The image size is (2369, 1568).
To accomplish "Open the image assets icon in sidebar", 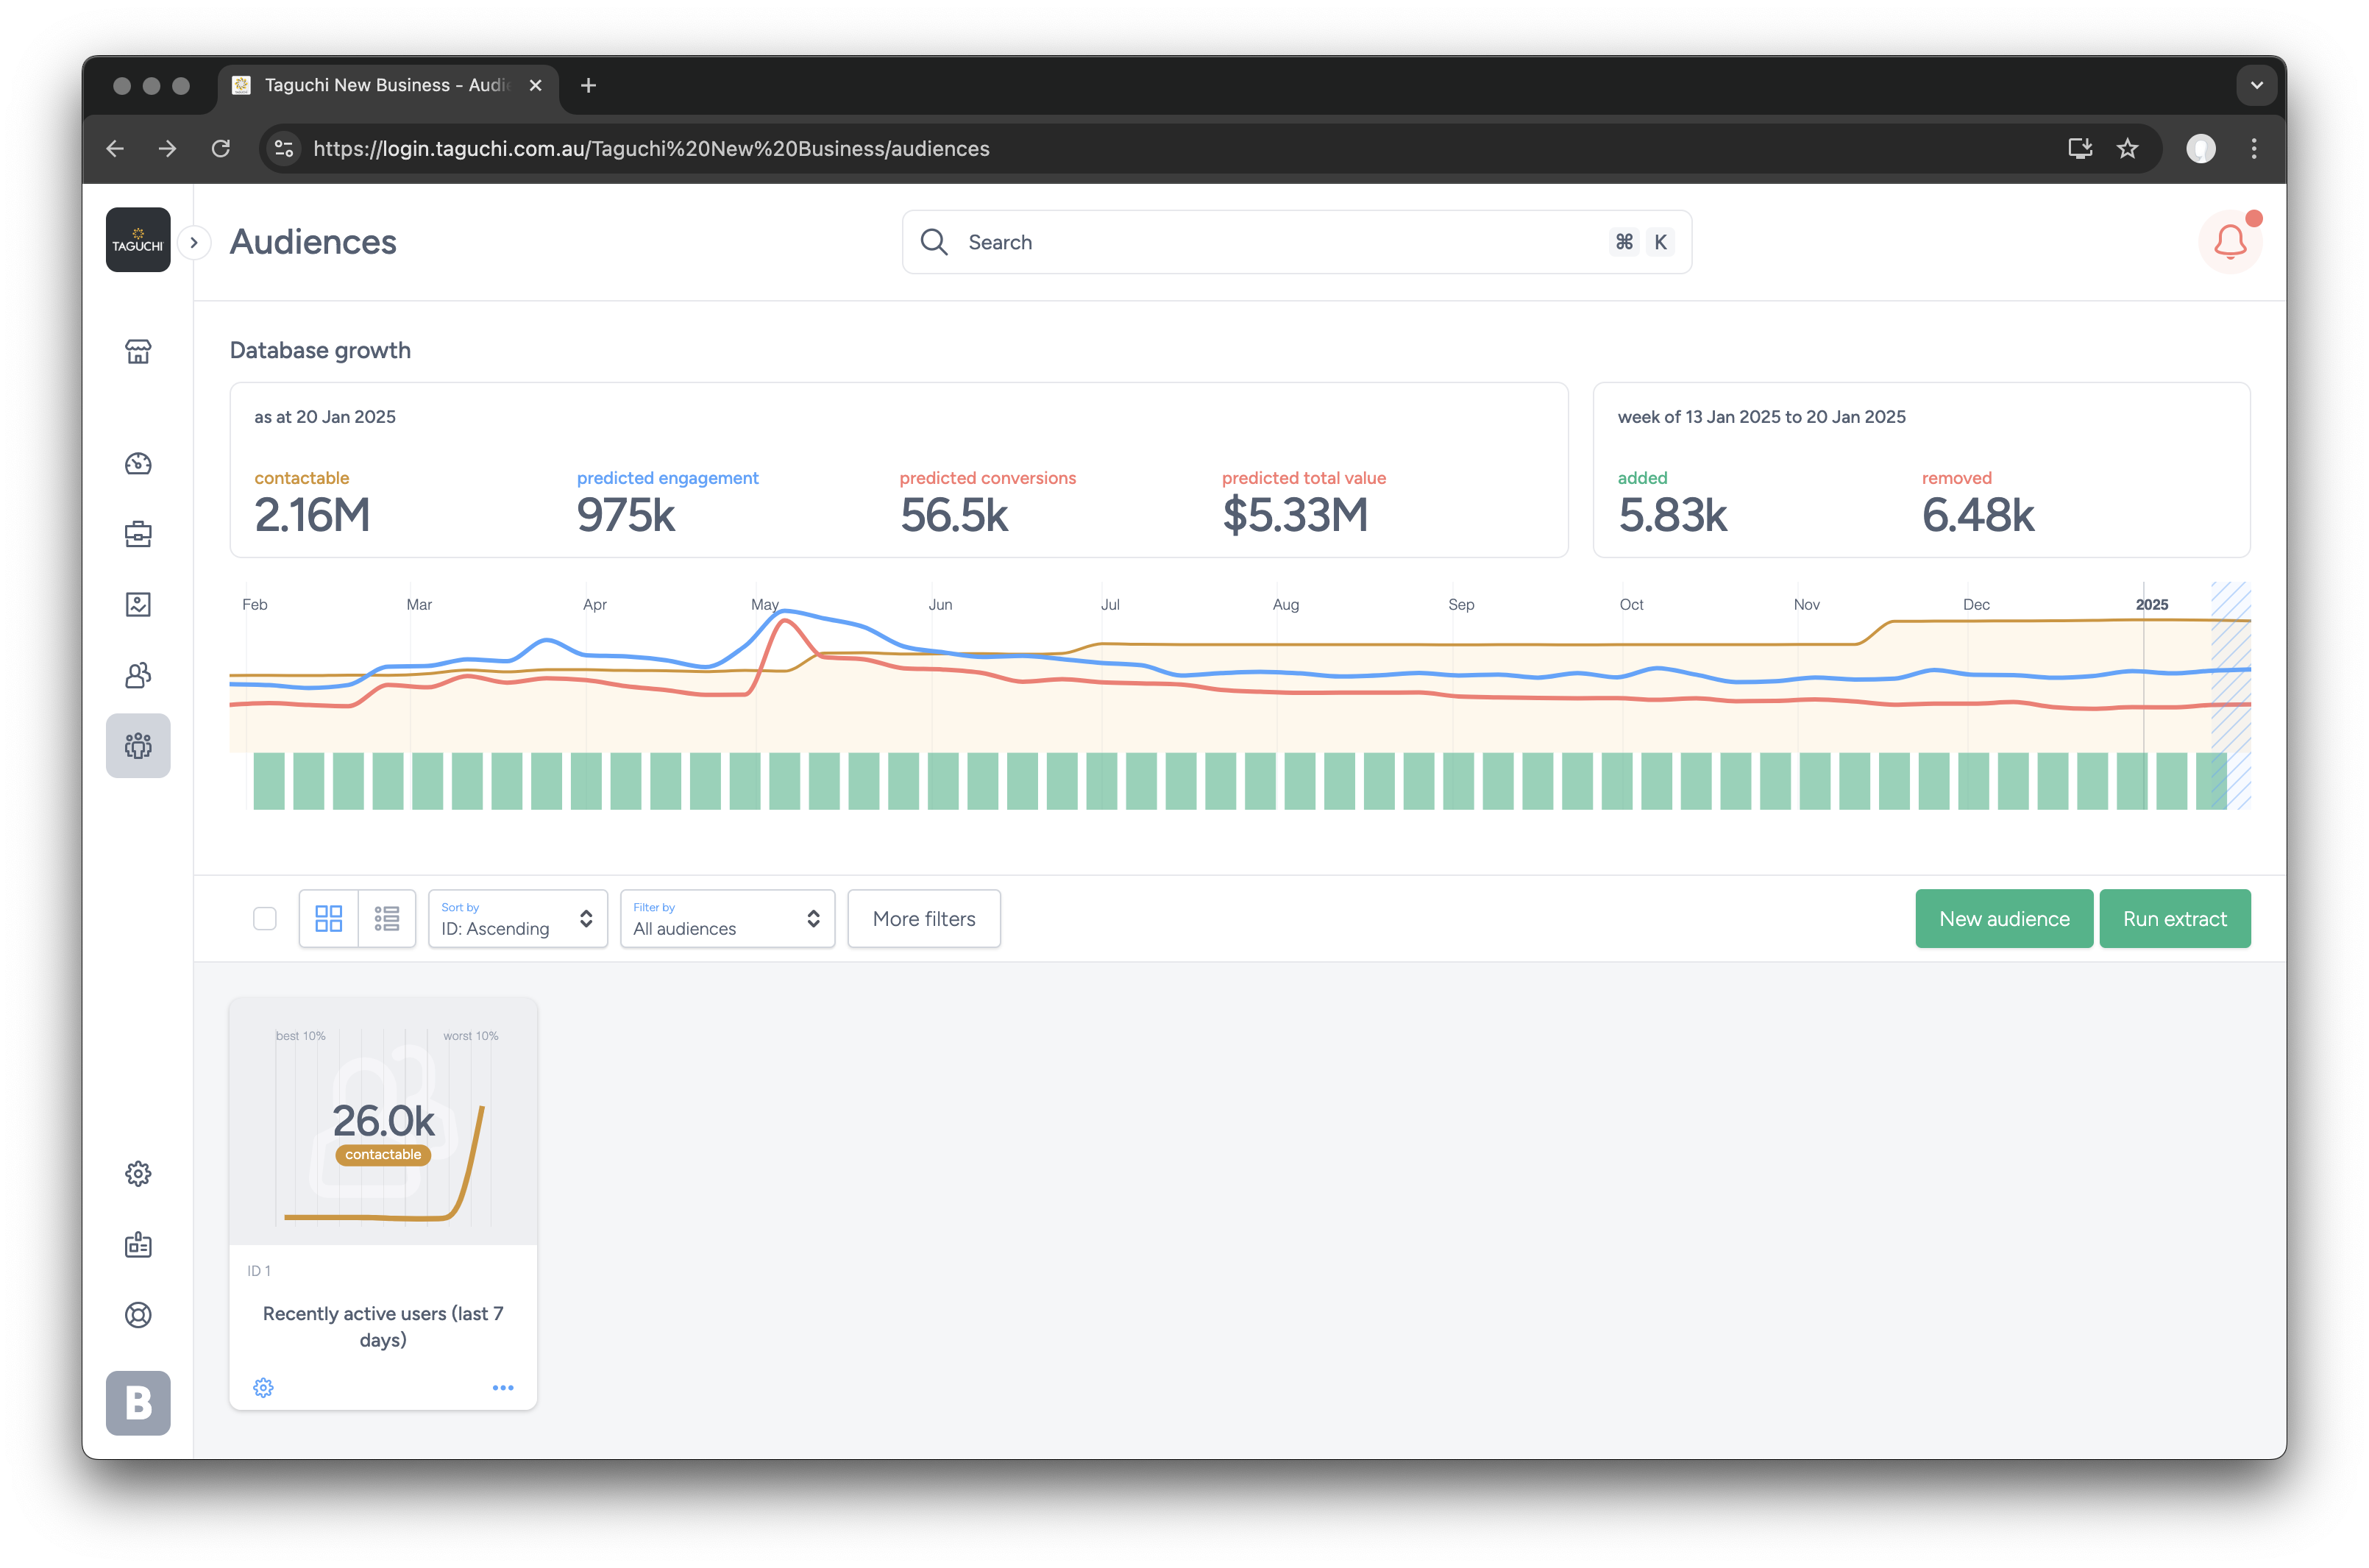I will (x=138, y=604).
